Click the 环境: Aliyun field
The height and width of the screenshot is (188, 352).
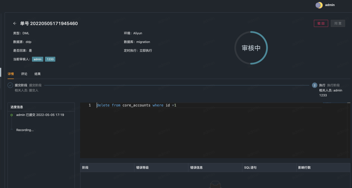point(133,33)
